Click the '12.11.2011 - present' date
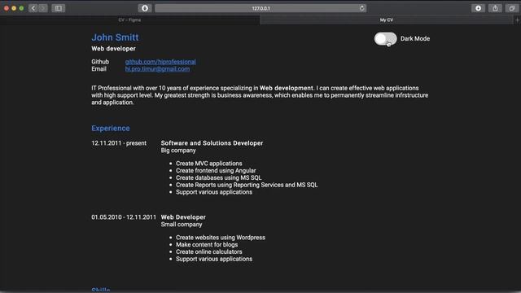 (x=119, y=143)
